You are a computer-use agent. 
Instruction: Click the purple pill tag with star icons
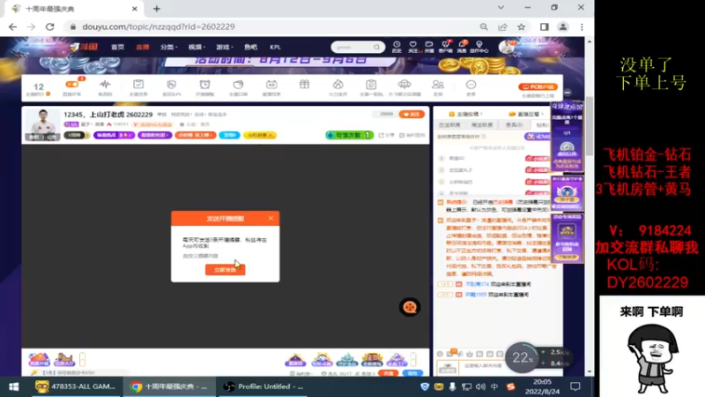click(115, 135)
